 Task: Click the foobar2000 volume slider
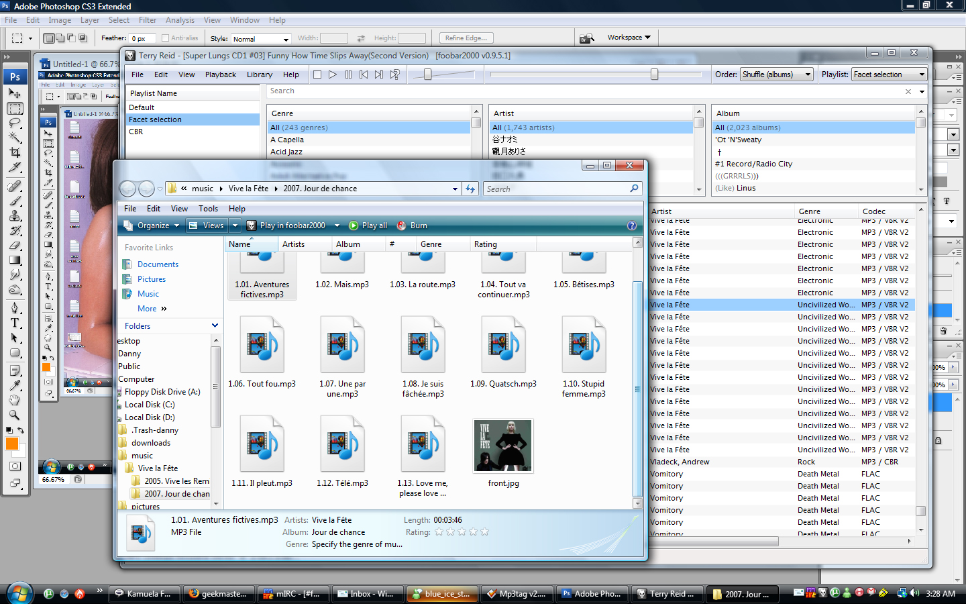tap(427, 74)
